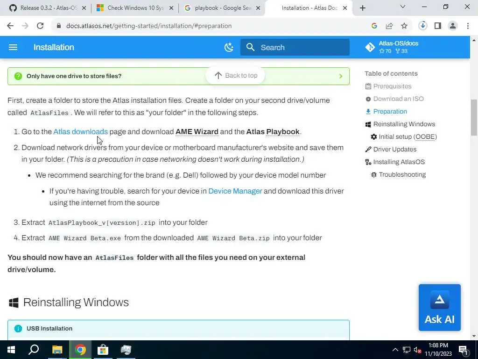
Task: Bookmark this page with the star
Action: coord(404,26)
